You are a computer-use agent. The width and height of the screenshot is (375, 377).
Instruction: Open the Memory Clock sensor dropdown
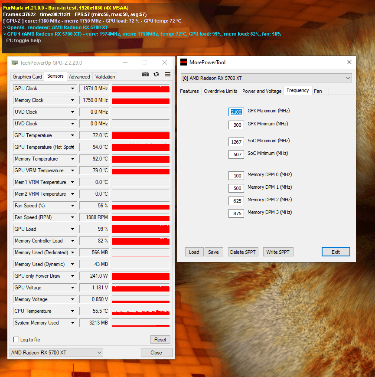pos(72,100)
